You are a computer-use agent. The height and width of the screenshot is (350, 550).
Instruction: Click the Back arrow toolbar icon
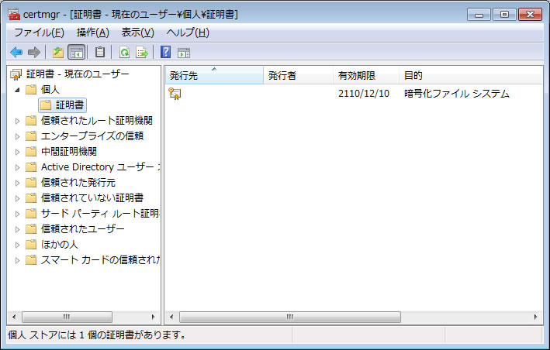16,53
